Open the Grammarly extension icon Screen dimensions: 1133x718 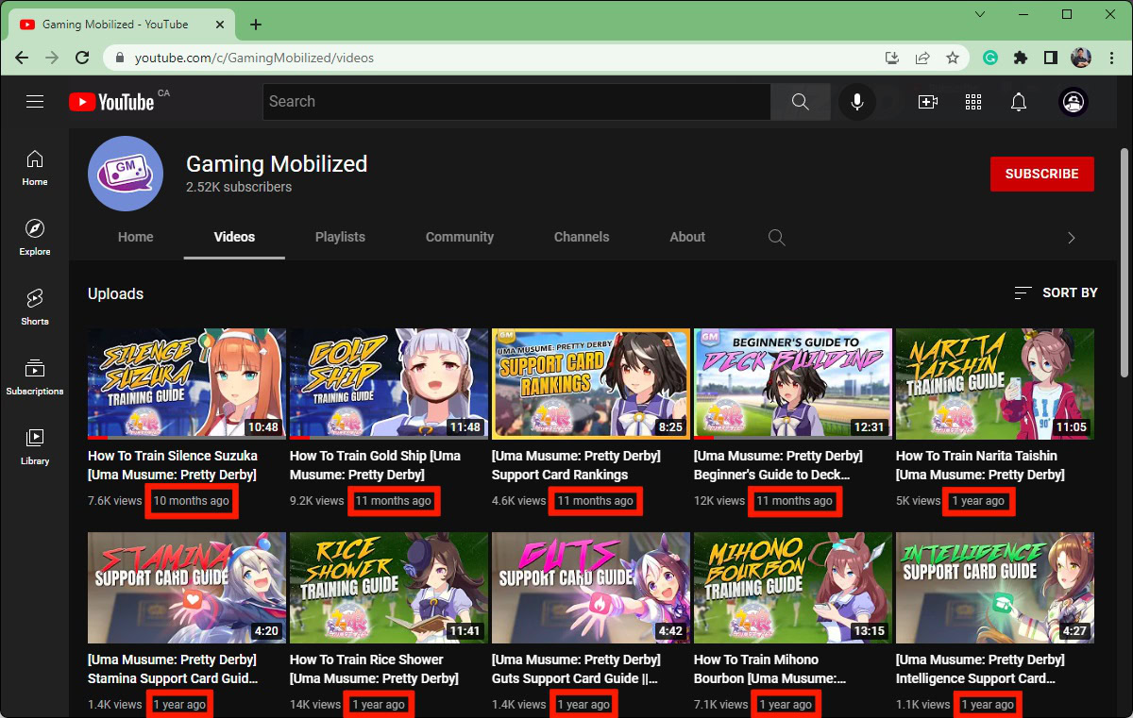click(990, 58)
